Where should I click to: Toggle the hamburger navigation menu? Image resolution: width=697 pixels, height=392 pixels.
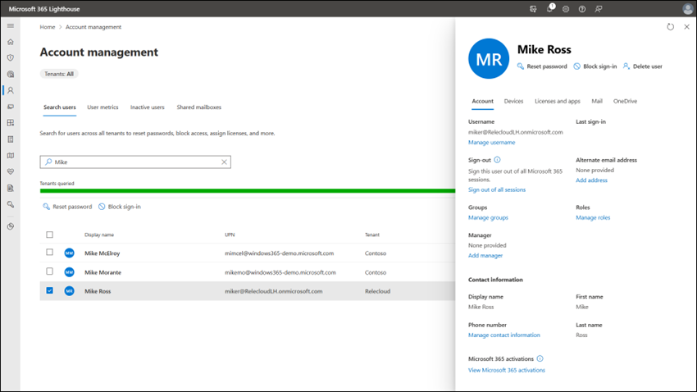tap(11, 25)
